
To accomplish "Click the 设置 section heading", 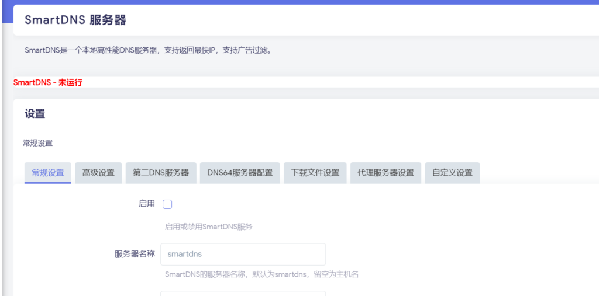I will pos(35,114).
